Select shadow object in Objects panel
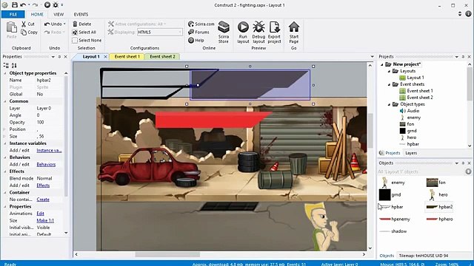This screenshot has width=474, height=266. point(393,231)
